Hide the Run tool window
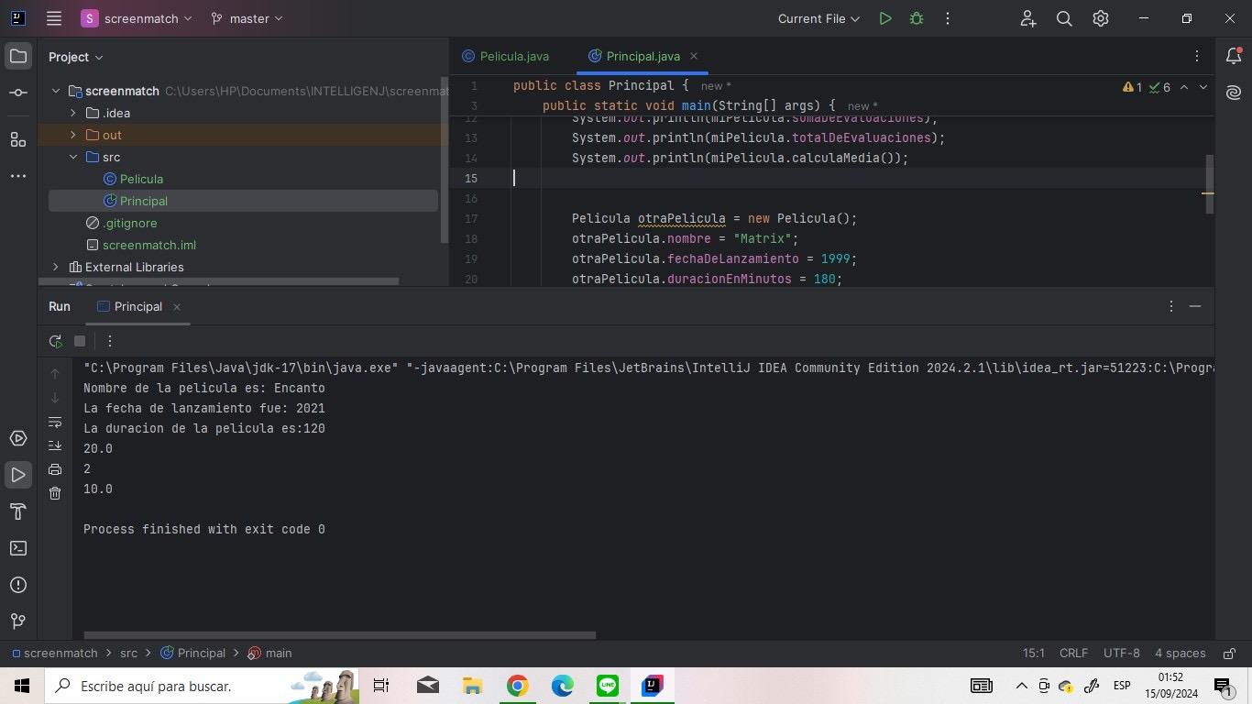The width and height of the screenshot is (1252, 704). click(x=1195, y=306)
